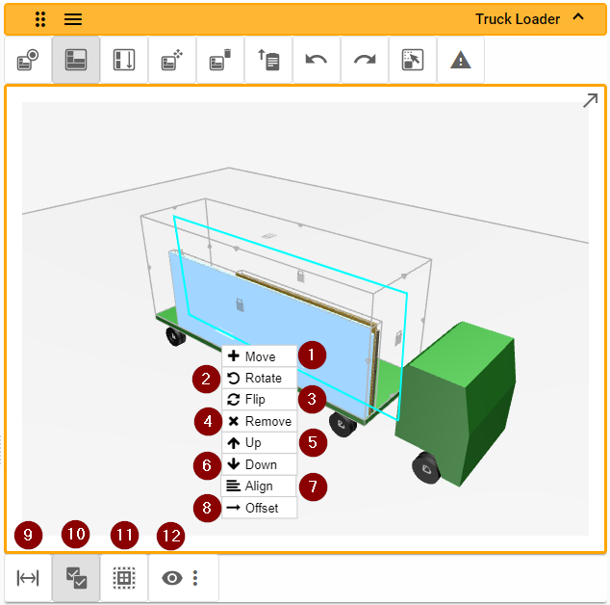Redo the last action
The width and height of the screenshot is (610, 605).
point(365,60)
